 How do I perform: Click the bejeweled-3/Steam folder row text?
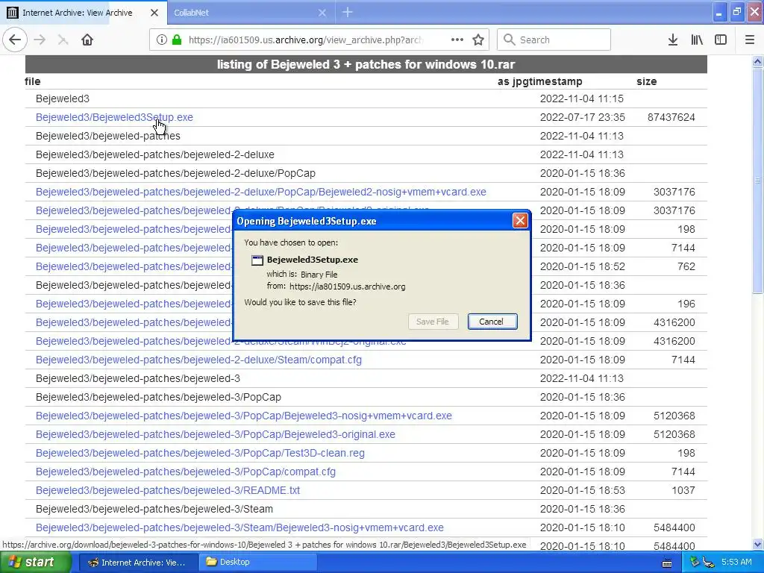(x=154, y=509)
